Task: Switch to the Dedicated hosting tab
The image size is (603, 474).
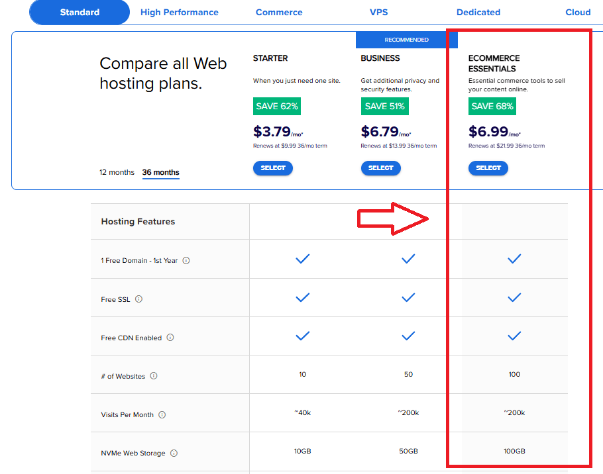Action: tap(478, 12)
